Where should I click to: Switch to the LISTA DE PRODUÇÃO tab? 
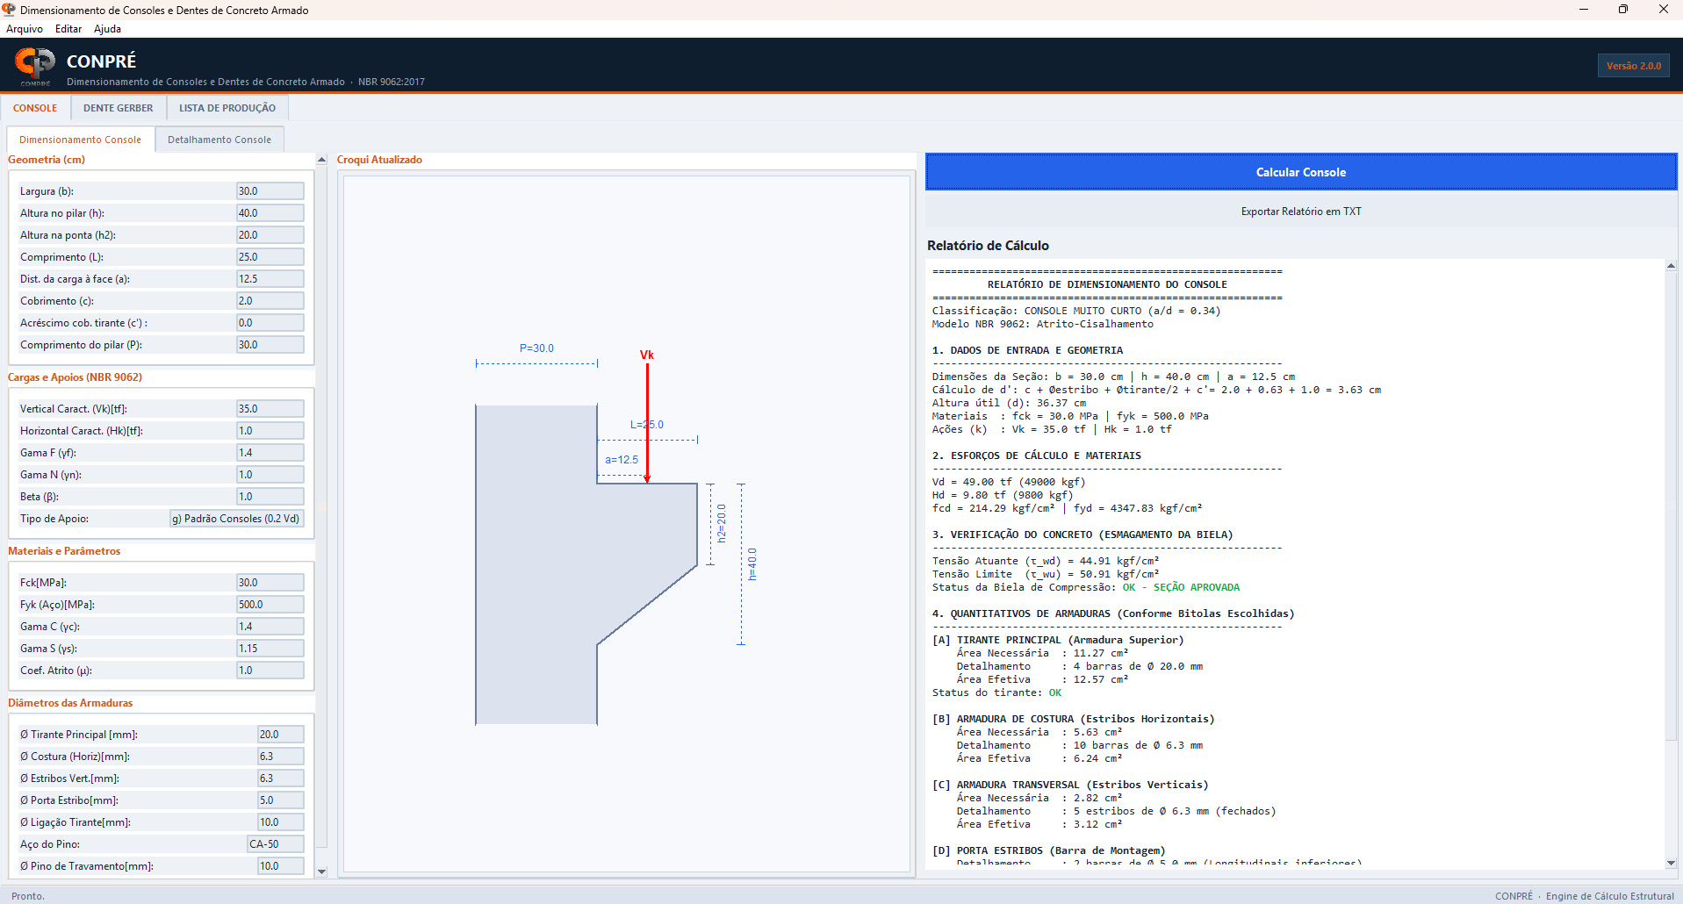pos(227,108)
